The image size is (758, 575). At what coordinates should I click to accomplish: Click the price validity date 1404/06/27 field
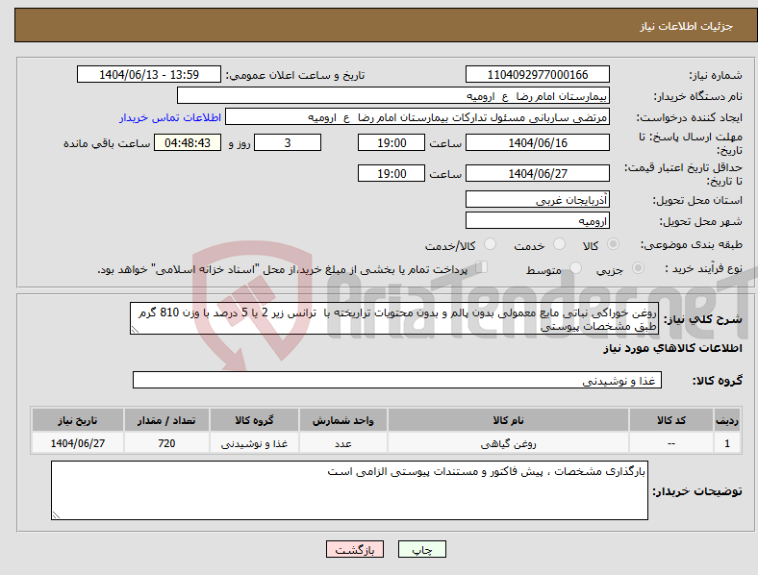coord(537,173)
